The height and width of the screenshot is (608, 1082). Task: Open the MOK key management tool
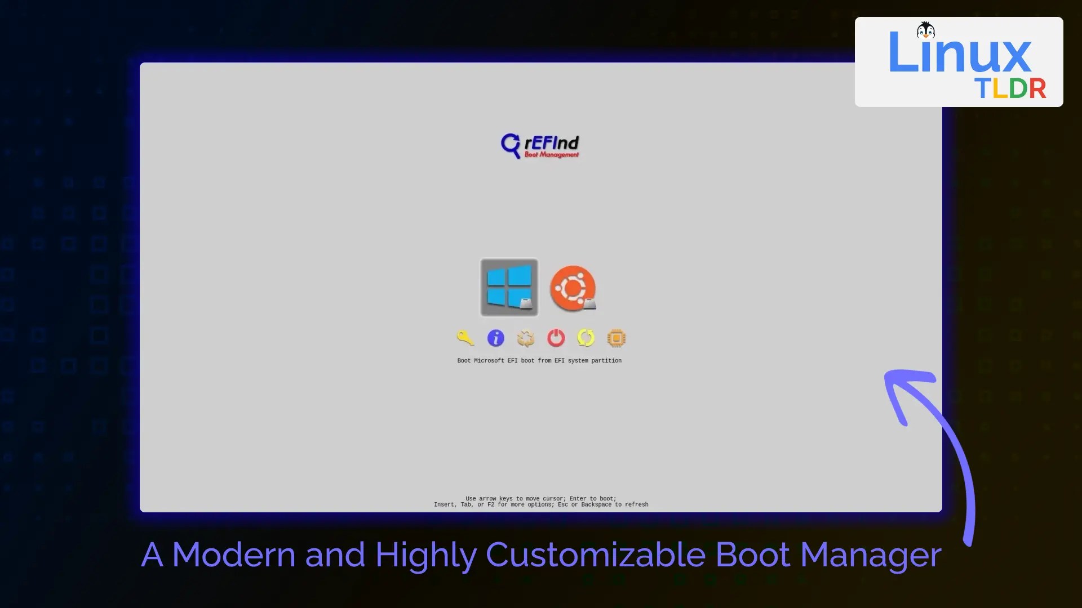[465, 338]
